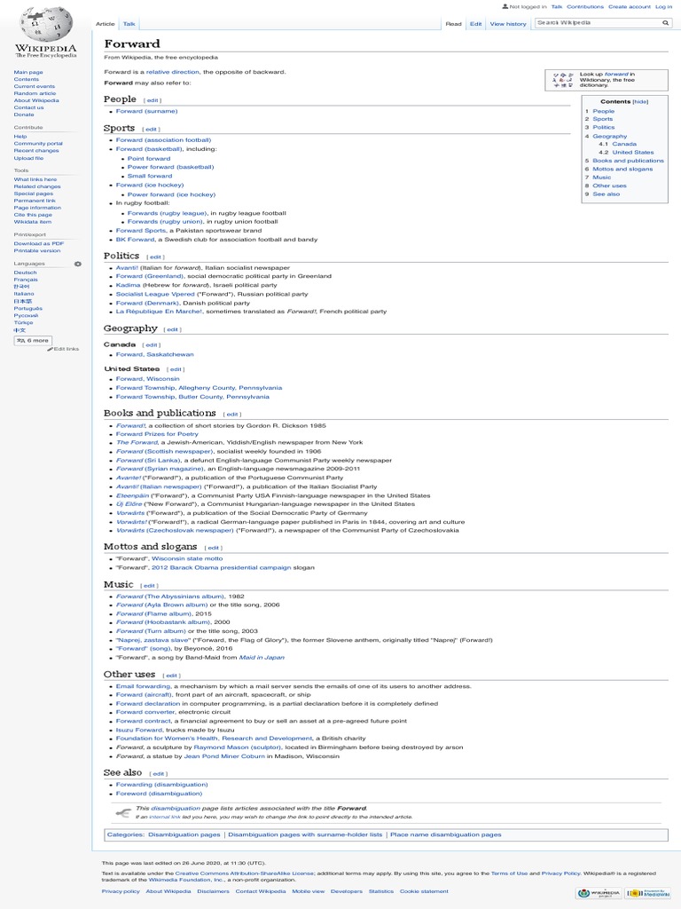Open the Contributions link
This screenshot has width=681, height=909.
point(585,6)
